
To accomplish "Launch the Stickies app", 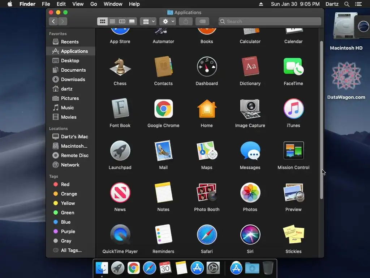I will click(x=293, y=235).
